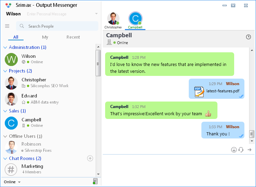This screenshot has height=187, width=256.
Task: Click the '4 Members' text
Action: pos(32,172)
